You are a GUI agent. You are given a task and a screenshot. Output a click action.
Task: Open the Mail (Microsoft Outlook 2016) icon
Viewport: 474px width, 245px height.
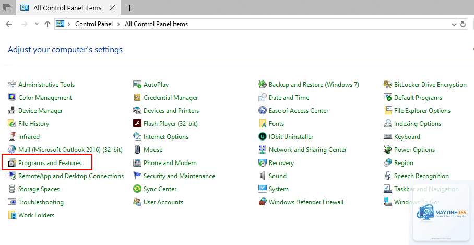click(x=12, y=149)
